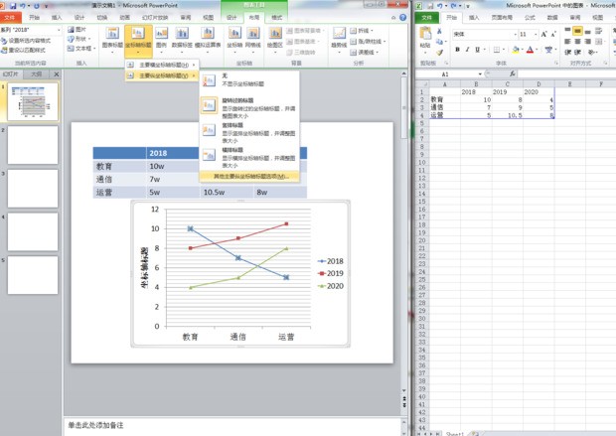
Task: Click Undo in PowerPoint's quick access toolbar
Action: (x=23, y=6)
